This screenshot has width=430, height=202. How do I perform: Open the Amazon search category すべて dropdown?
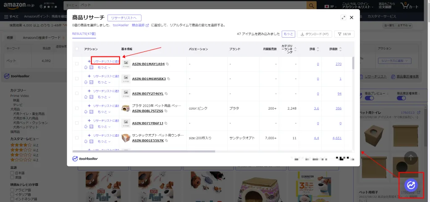pyautogui.click(x=72, y=5)
